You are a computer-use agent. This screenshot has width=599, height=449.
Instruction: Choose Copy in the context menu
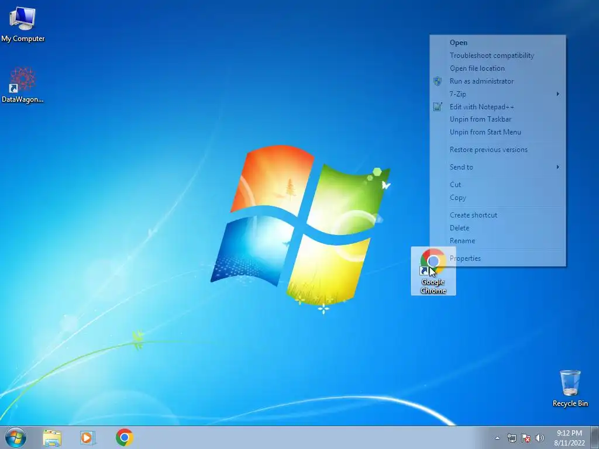pos(498,198)
